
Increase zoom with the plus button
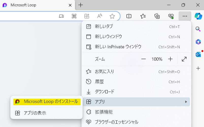(x=170, y=59)
